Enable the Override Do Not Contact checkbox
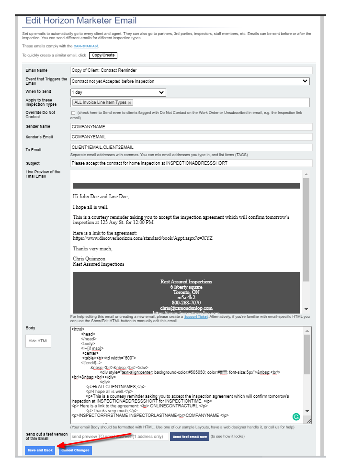The height and width of the screenshot is (472, 340). [73, 113]
